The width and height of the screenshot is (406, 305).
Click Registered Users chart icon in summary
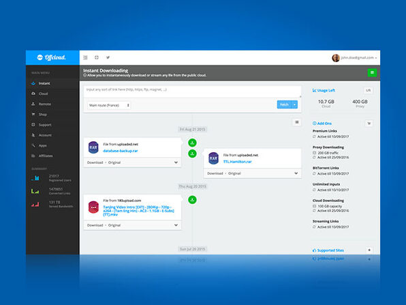pyautogui.click(x=35, y=178)
